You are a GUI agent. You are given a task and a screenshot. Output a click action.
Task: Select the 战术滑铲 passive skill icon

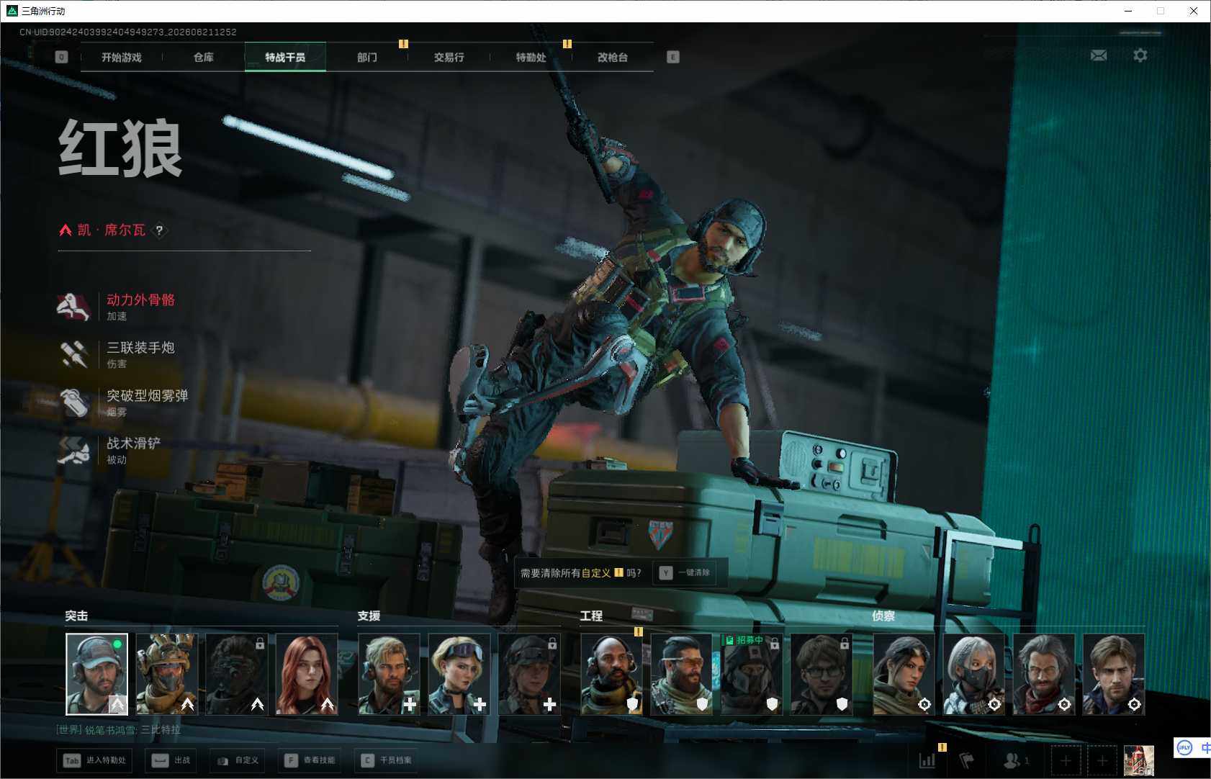point(73,450)
